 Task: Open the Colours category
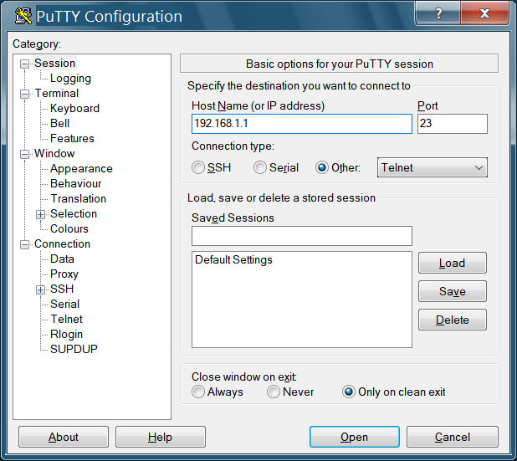69,229
